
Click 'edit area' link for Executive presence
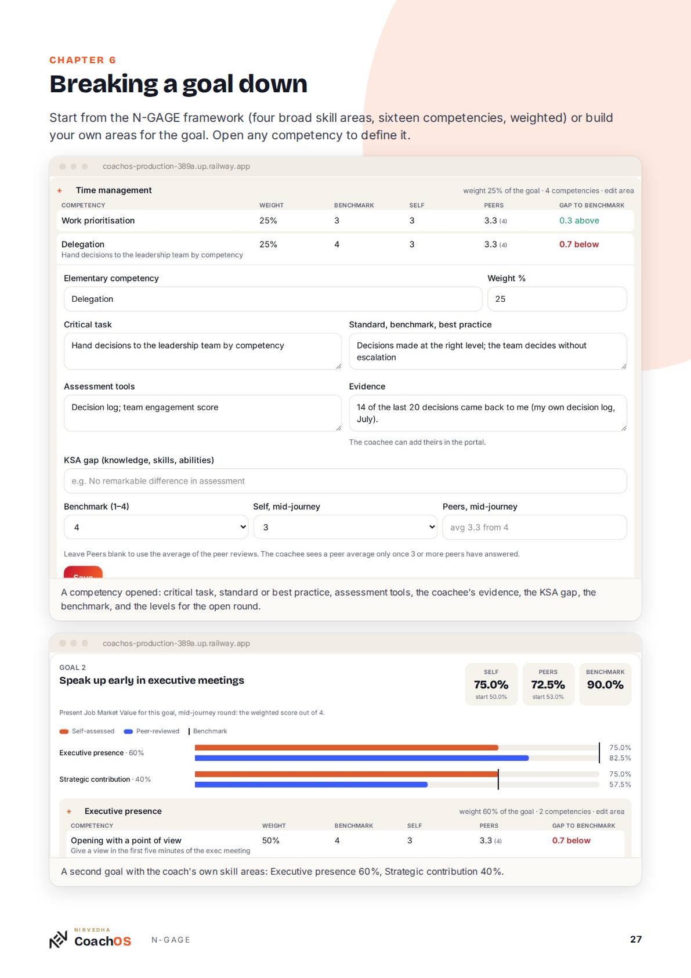point(610,811)
